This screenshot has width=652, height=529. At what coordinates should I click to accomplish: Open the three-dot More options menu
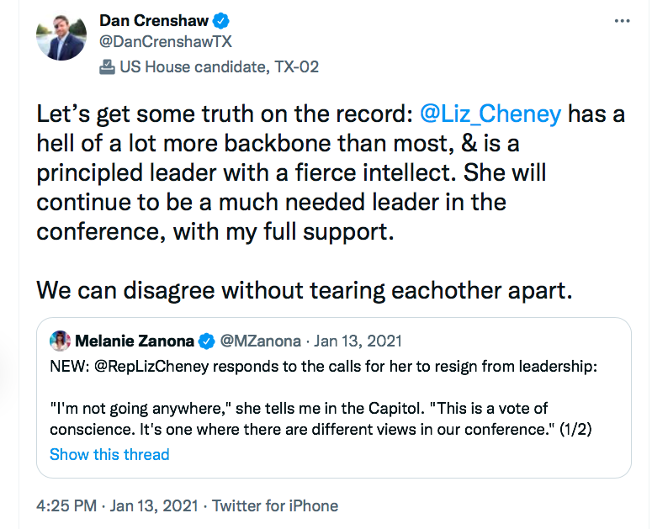(621, 19)
